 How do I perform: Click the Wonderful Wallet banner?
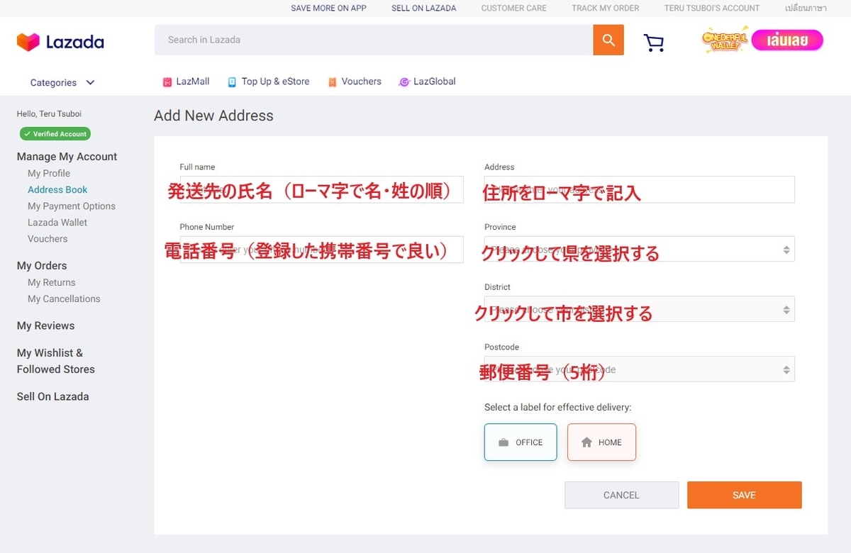pos(762,40)
